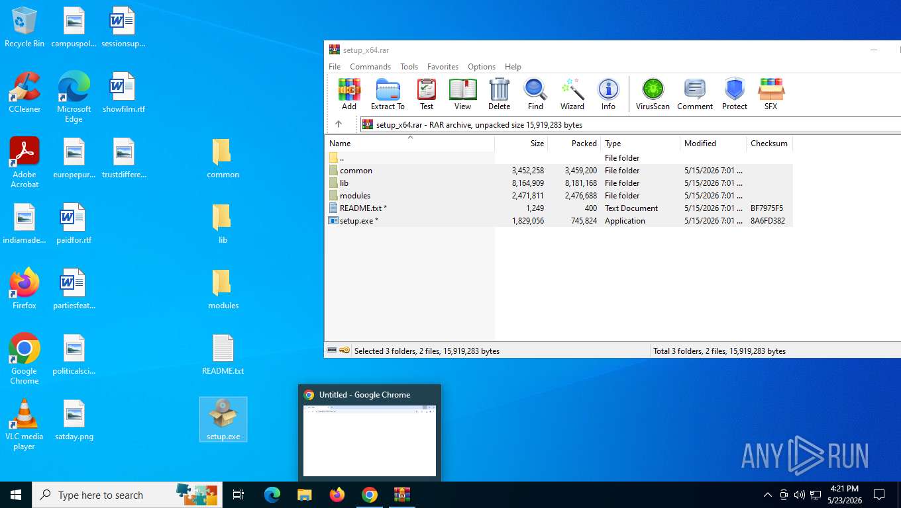Viewport: 901px width, 508px height.
Task: Sort files by the Modified column header
Action: point(714,144)
